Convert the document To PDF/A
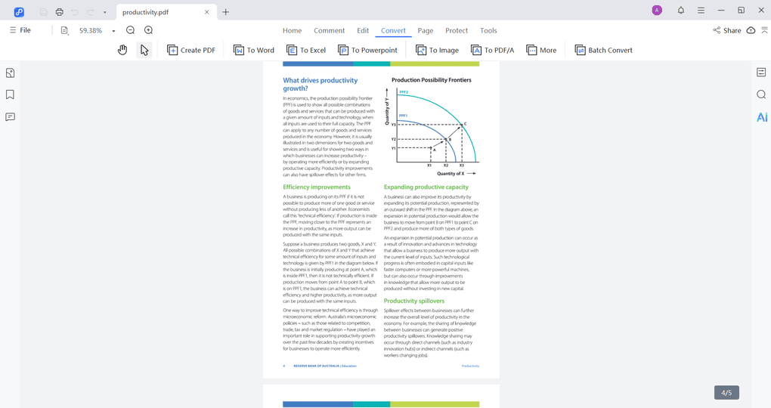The width and height of the screenshot is (771, 408). (493, 50)
